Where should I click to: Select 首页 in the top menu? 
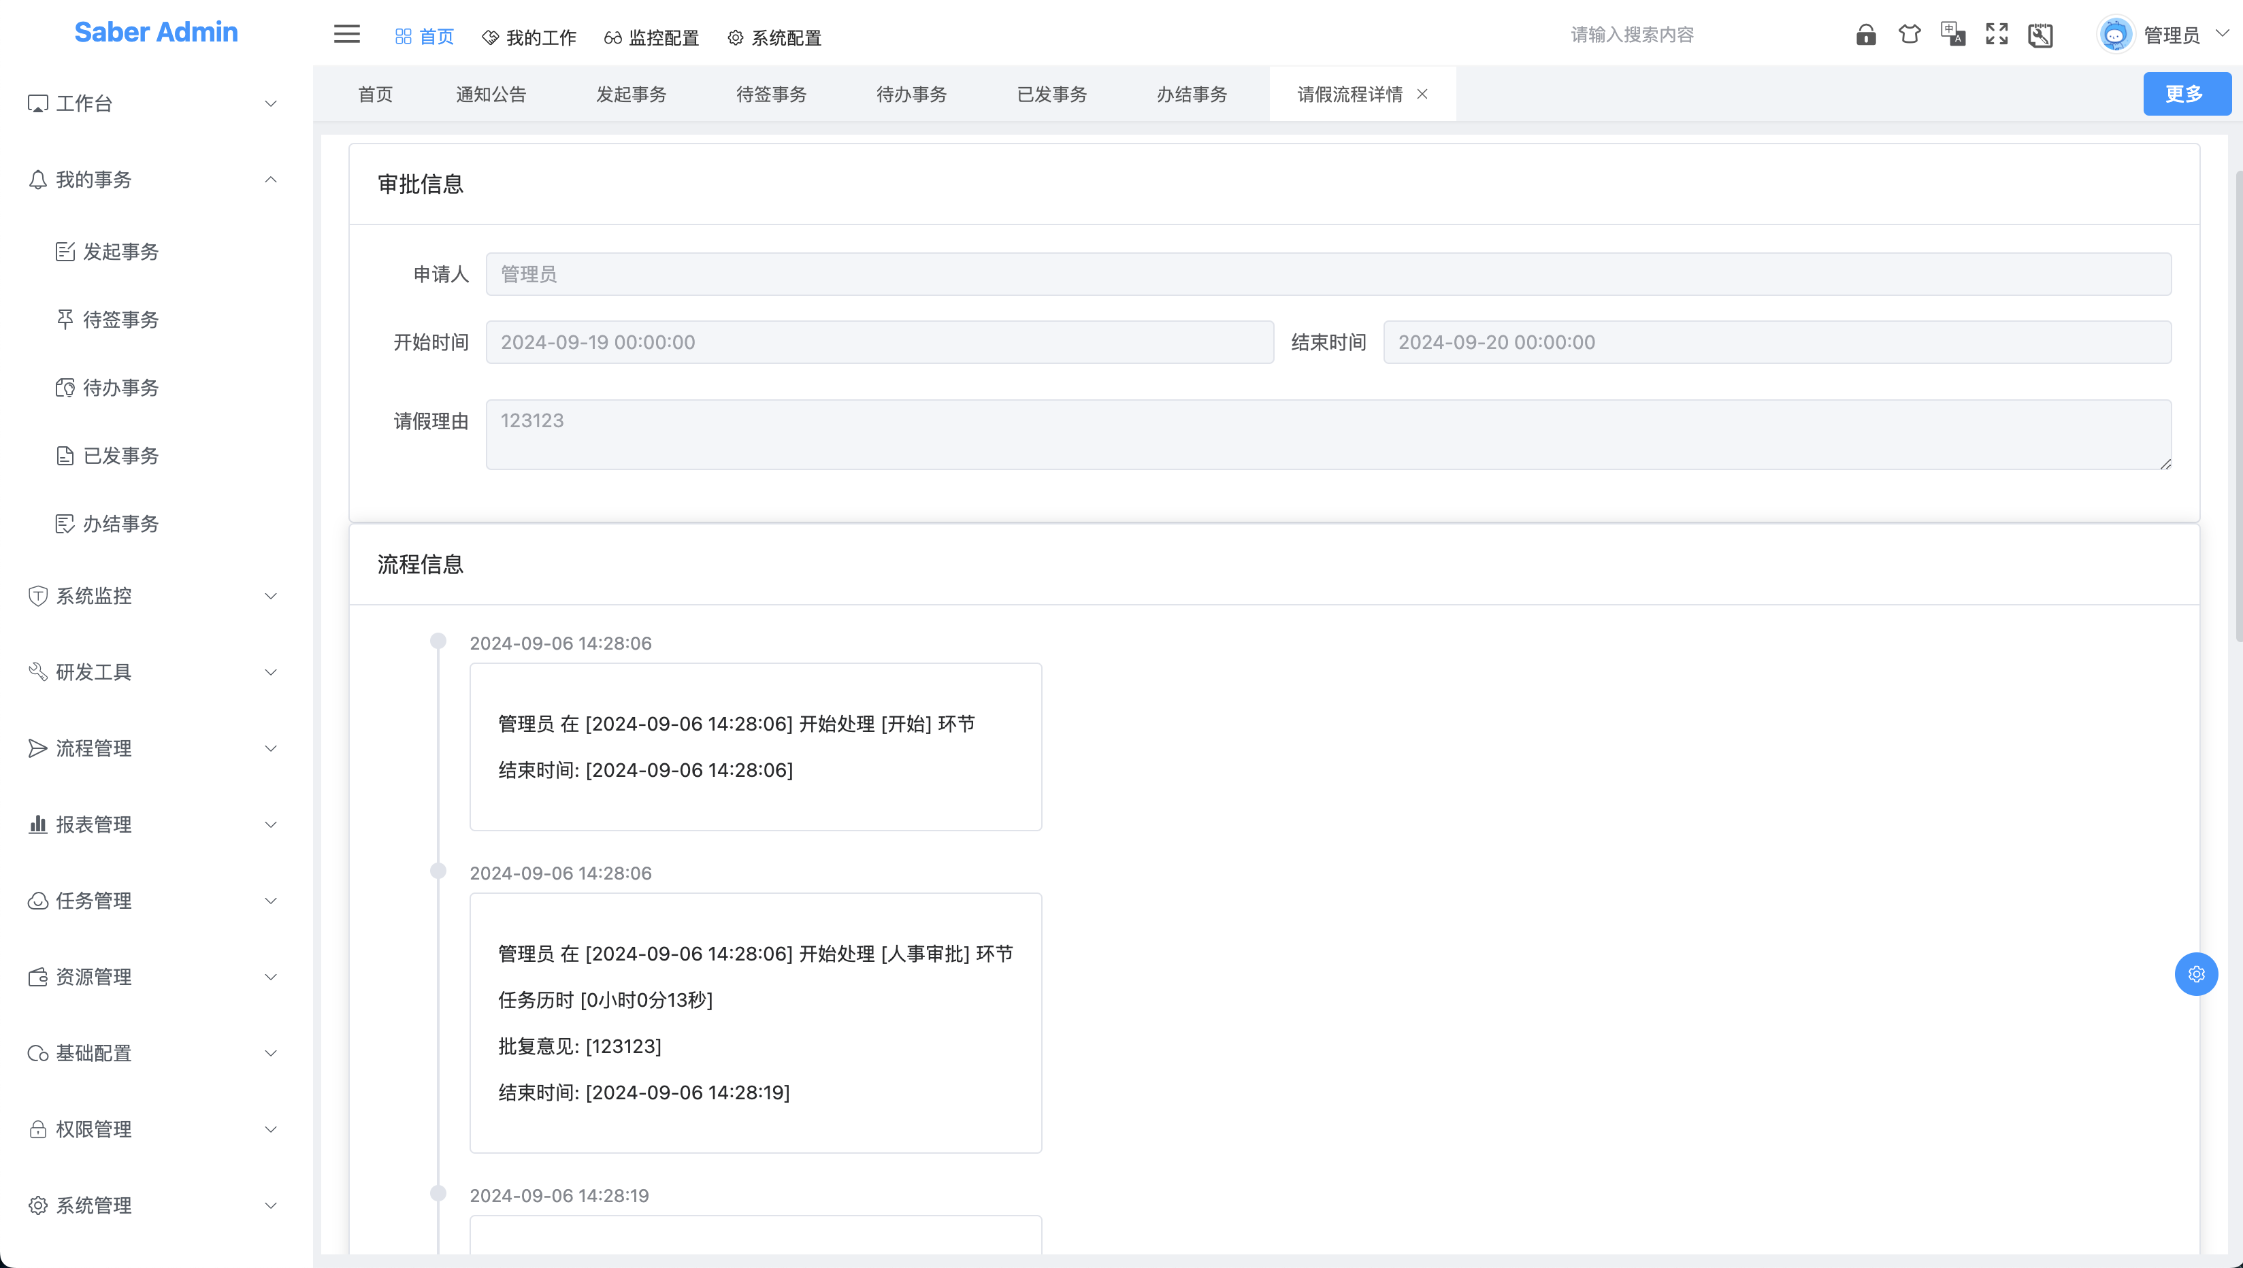tap(424, 37)
